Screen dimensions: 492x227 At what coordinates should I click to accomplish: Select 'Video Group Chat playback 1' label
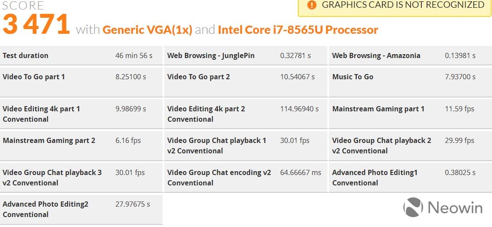(x=217, y=140)
